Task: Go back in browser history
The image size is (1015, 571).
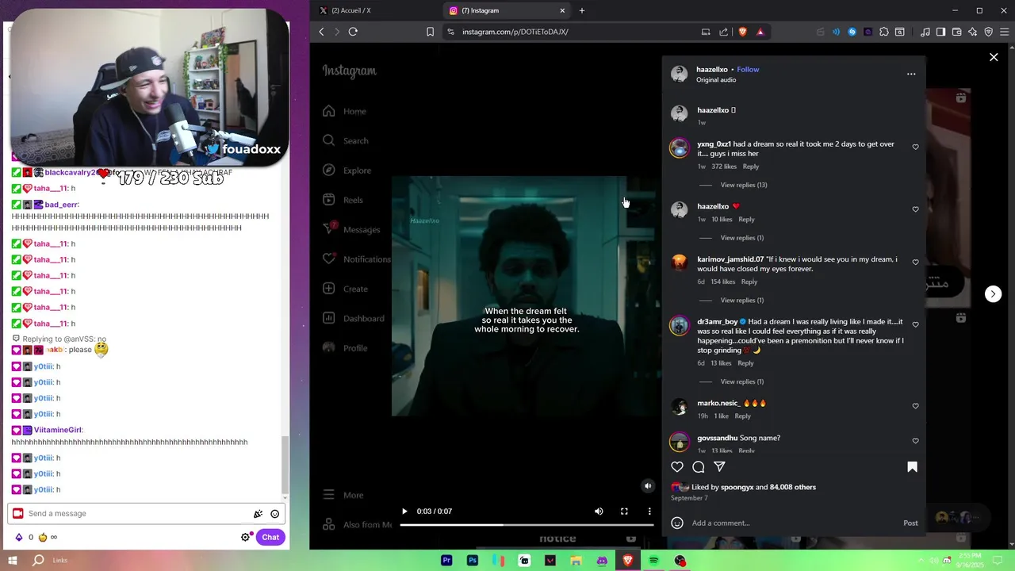Action: (321, 32)
